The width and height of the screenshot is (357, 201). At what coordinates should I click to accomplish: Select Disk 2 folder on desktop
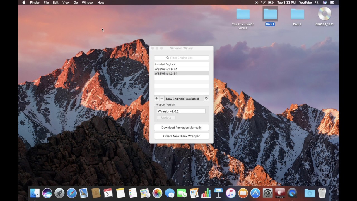tap(297, 17)
